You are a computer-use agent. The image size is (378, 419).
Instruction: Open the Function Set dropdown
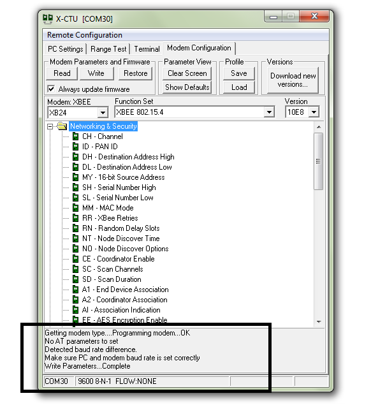click(269, 112)
